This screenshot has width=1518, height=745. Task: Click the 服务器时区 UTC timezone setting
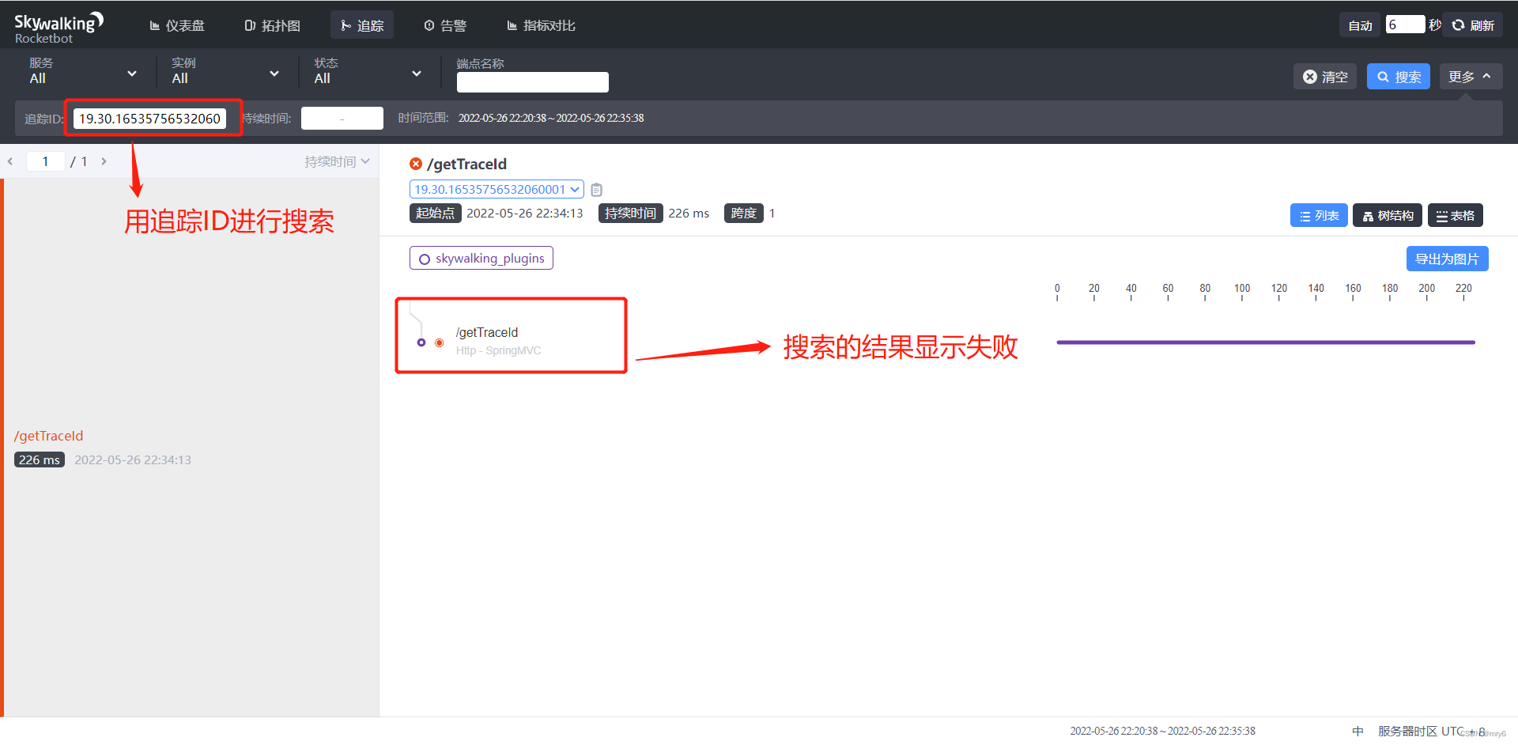pyautogui.click(x=1431, y=732)
